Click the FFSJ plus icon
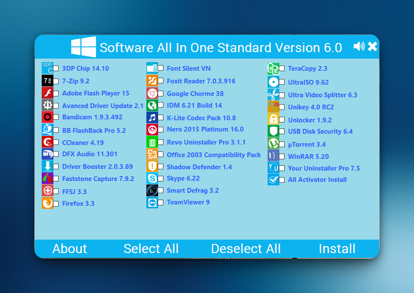The width and height of the screenshot is (414, 293). click(x=47, y=191)
